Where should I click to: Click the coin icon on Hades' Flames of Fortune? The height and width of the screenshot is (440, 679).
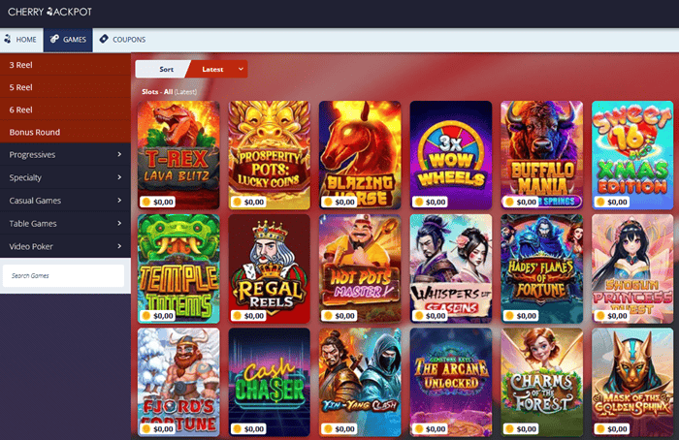point(509,315)
